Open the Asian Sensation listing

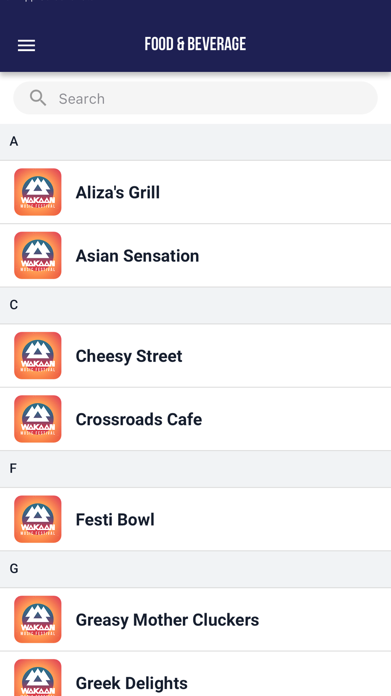pyautogui.click(x=195, y=256)
